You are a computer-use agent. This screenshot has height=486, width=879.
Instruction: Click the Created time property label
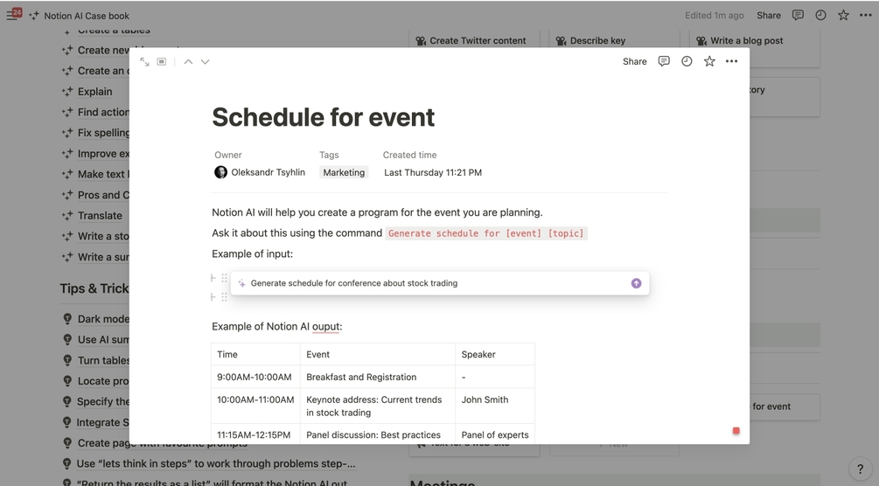click(x=410, y=155)
